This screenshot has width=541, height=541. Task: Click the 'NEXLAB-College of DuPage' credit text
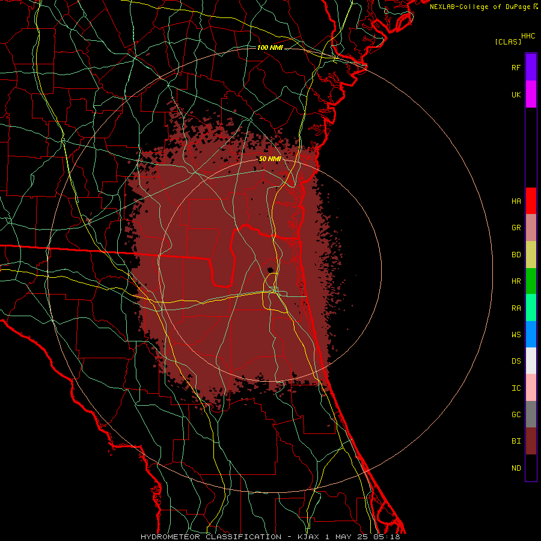480,7
